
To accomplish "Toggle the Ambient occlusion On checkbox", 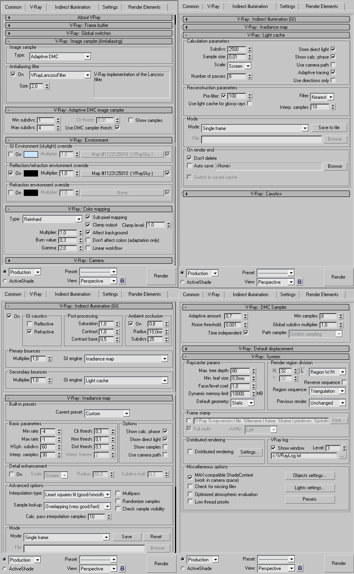I will click(131, 324).
